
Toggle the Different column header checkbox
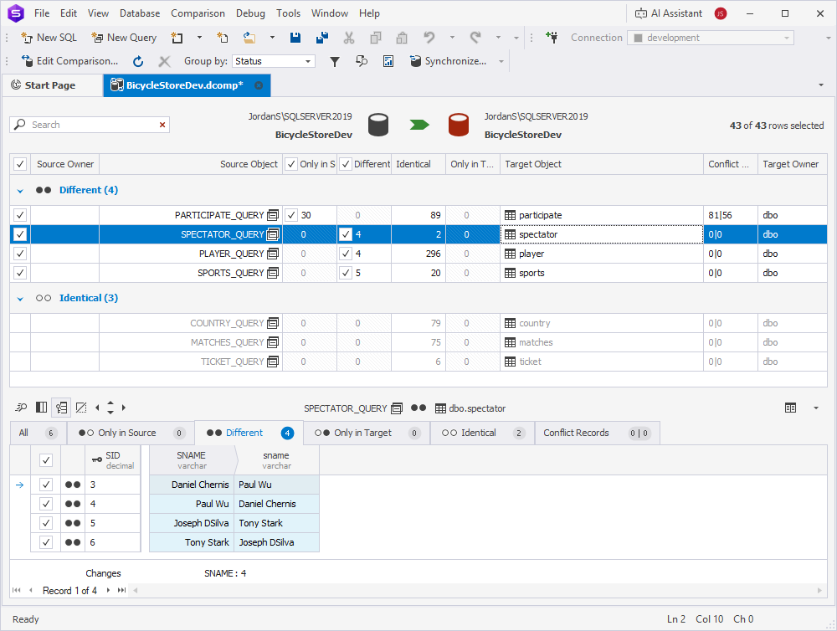coord(346,164)
